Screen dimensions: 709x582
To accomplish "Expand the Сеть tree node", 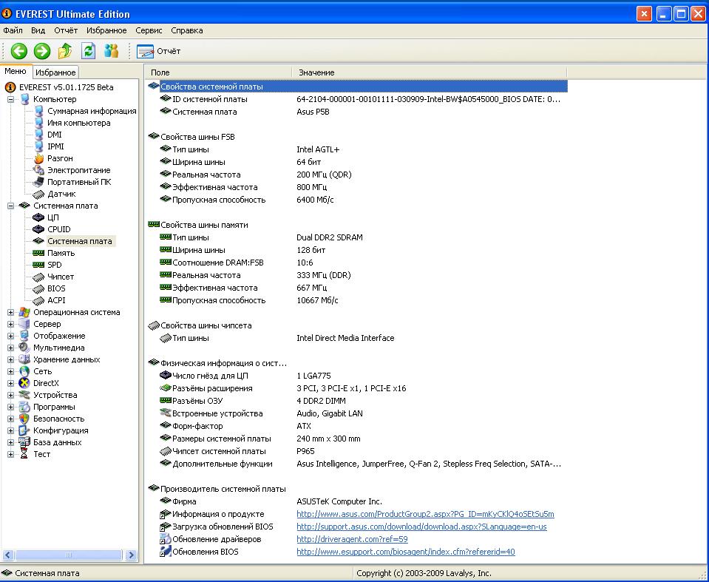I will [10, 372].
